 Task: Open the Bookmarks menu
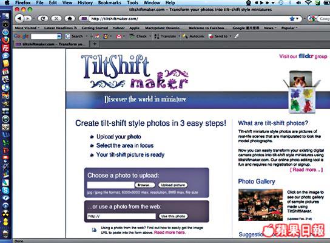point(109,2)
